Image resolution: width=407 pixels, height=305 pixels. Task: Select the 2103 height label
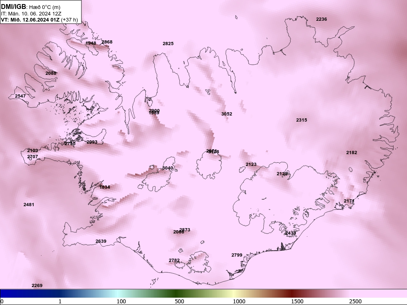coord(33,150)
